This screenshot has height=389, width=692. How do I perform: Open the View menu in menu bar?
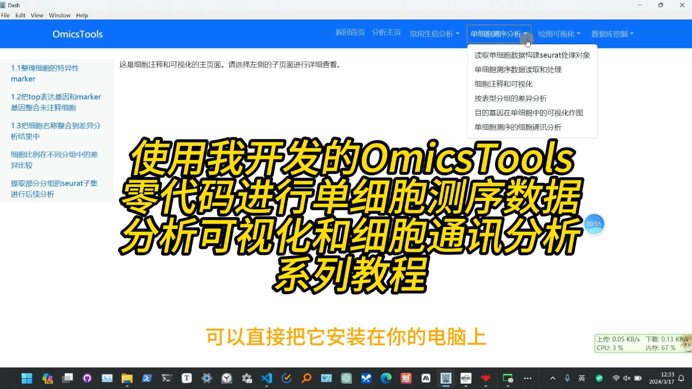37,15
